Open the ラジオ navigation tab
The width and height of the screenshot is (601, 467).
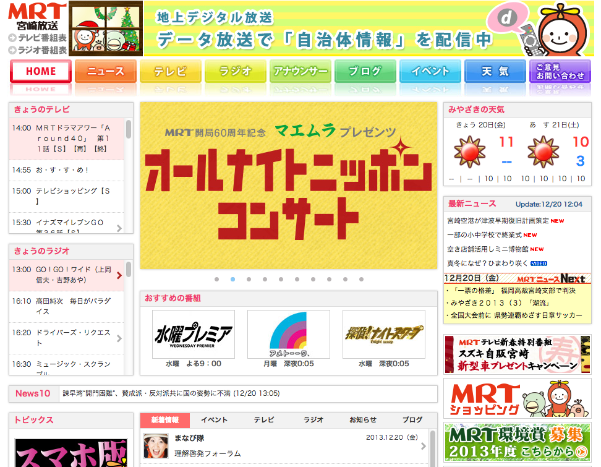click(236, 71)
